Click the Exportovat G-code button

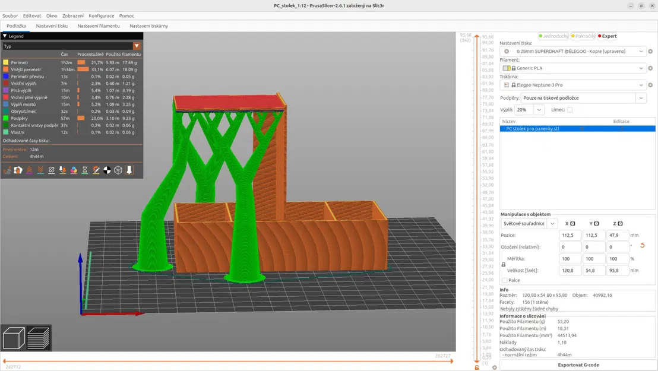578,364
